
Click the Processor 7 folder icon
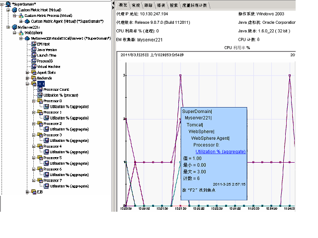pyautogui.click(x=40, y=180)
